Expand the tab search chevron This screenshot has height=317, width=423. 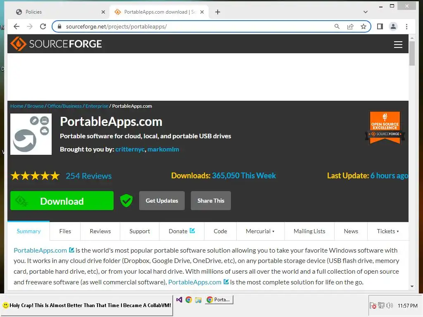365,12
